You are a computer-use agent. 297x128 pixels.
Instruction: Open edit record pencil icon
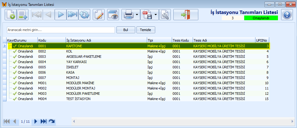(99, 15)
